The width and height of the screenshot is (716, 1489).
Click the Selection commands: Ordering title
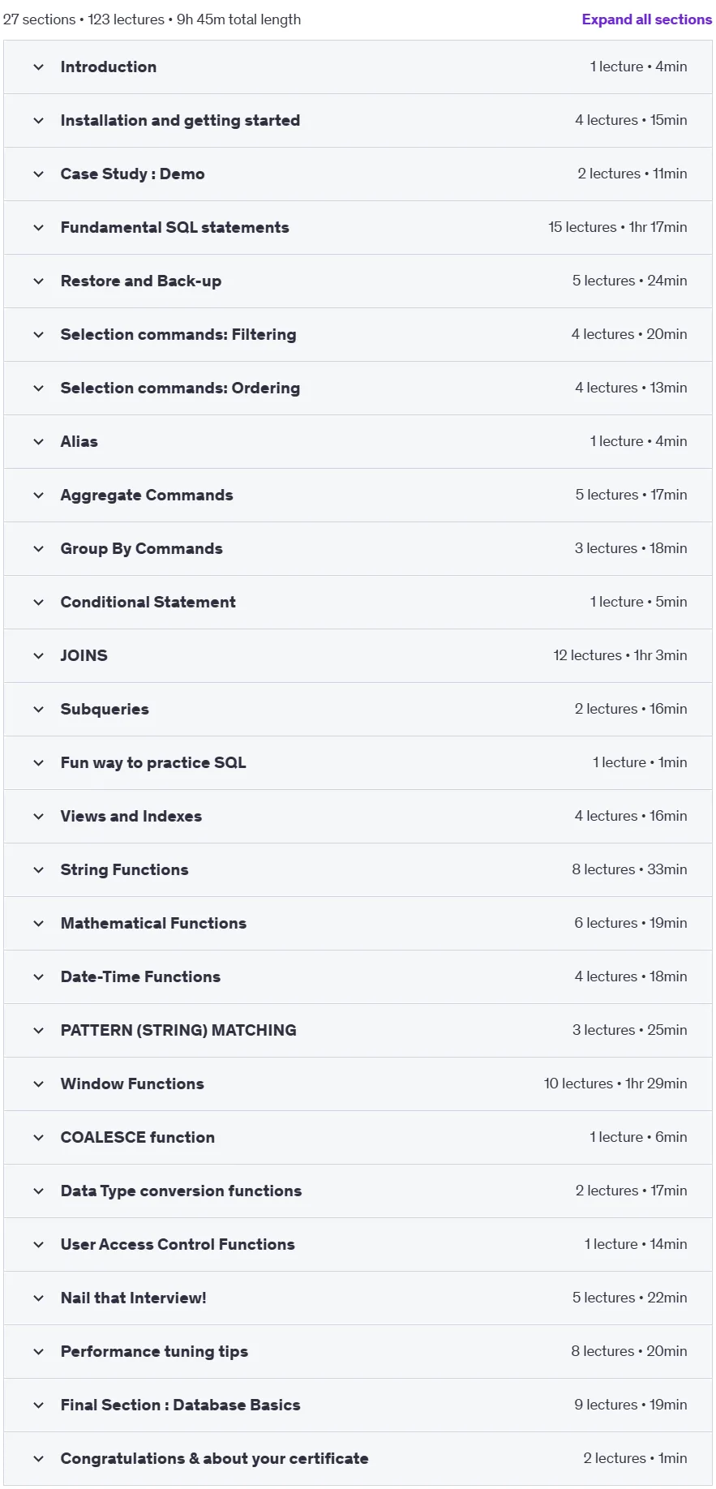click(180, 388)
